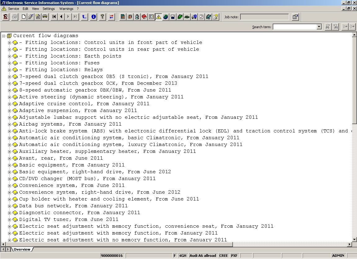
Task: Select 'Cup holder with heater and cooling element' row
Action: (109, 199)
